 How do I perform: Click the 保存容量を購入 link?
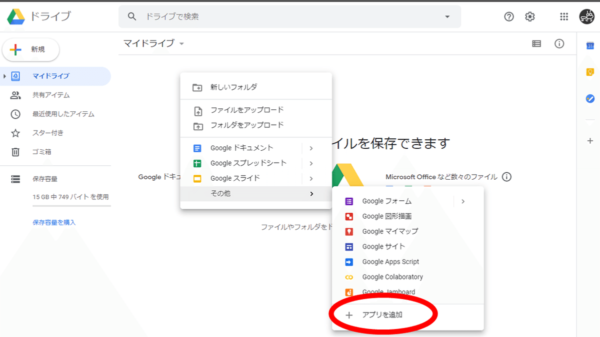[54, 222]
